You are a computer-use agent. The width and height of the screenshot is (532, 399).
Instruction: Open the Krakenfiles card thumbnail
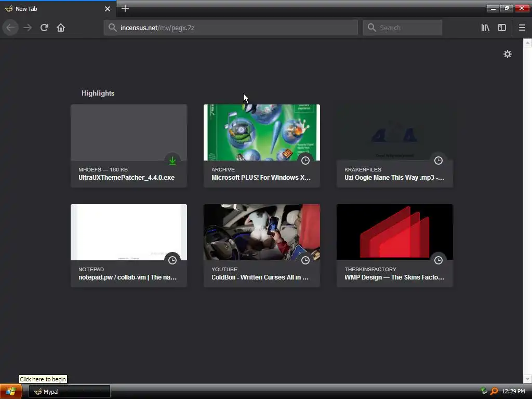click(x=395, y=132)
